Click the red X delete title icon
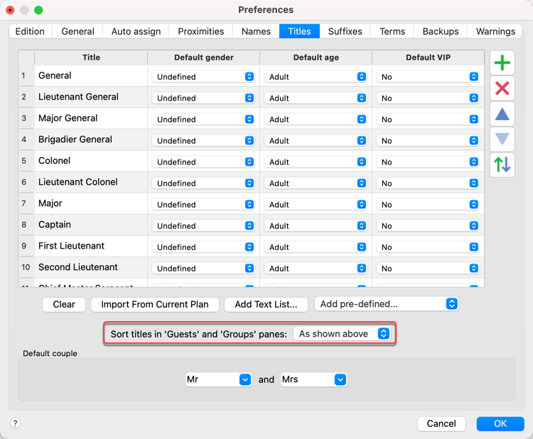 502,88
